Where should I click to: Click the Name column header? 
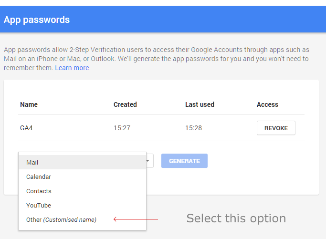click(29, 104)
